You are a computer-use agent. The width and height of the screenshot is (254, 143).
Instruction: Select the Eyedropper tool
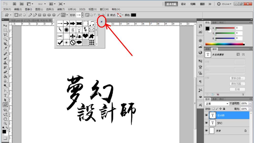point(5,48)
